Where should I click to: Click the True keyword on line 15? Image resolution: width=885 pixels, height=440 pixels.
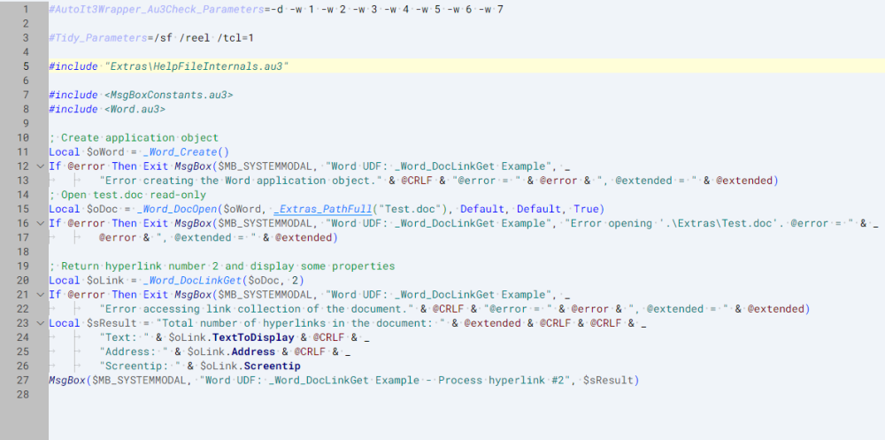click(587, 209)
